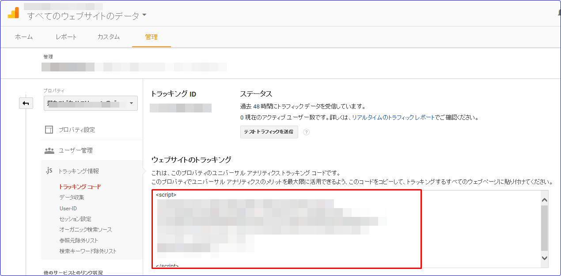This screenshot has width=561, height=276.
Task: Go to the ホーム tab
Action: pyautogui.click(x=24, y=37)
